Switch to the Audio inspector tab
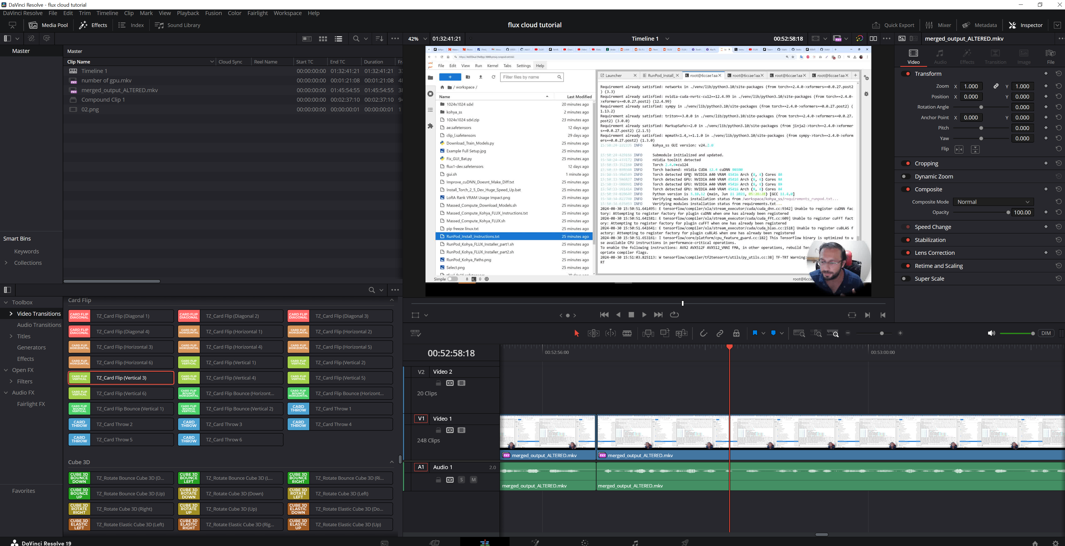The width and height of the screenshot is (1065, 546). 940,57
